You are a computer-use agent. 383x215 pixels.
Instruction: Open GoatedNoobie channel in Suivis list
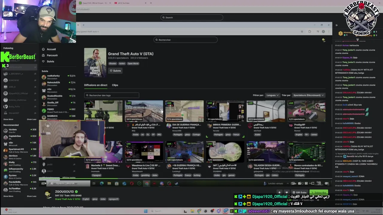tap(59, 97)
